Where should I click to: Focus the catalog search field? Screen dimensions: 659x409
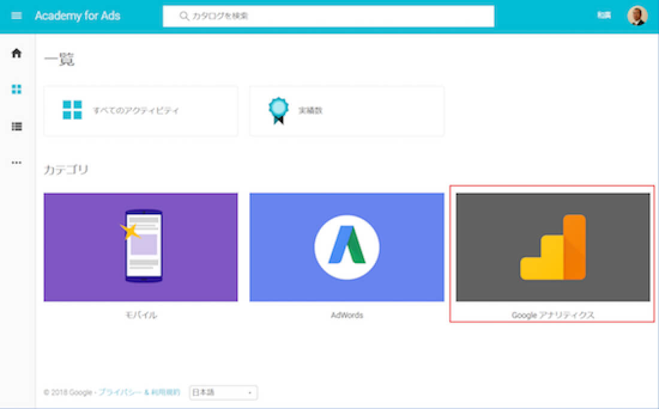coord(328,16)
